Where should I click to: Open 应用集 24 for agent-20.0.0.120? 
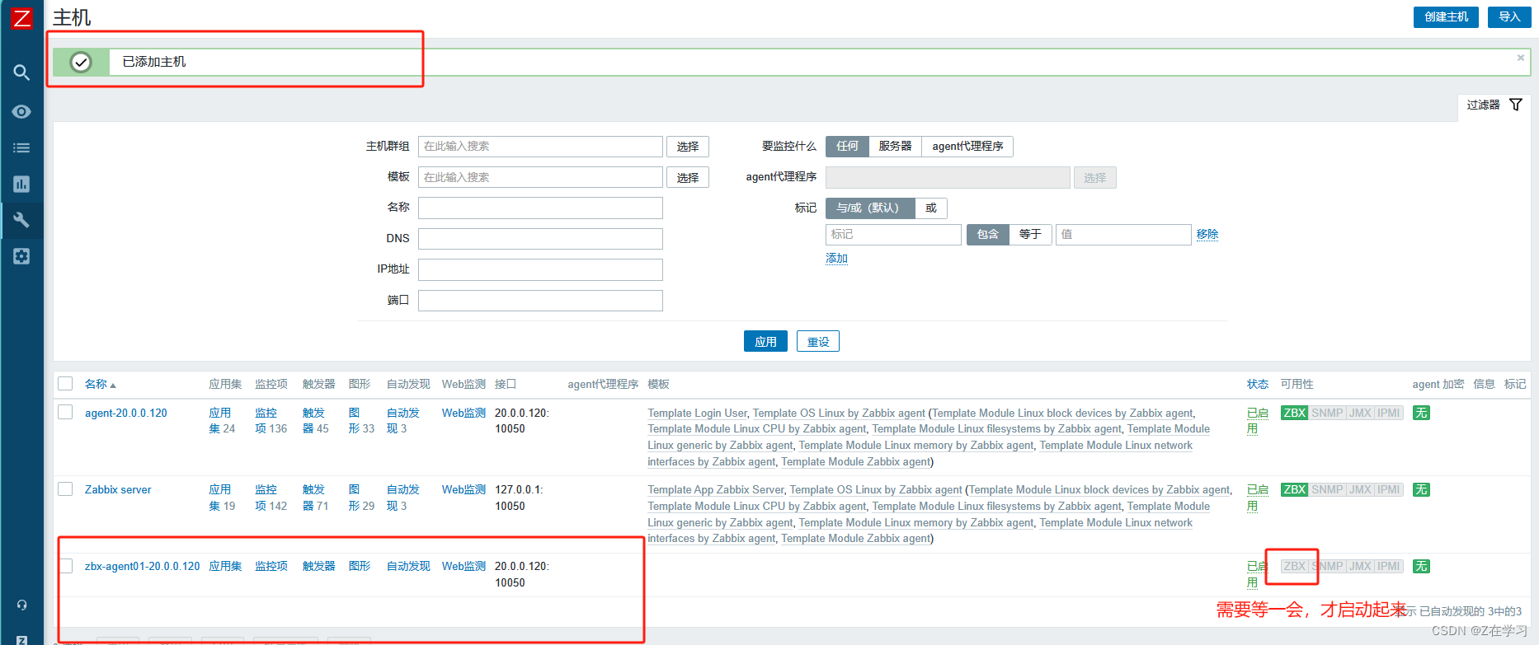220,420
